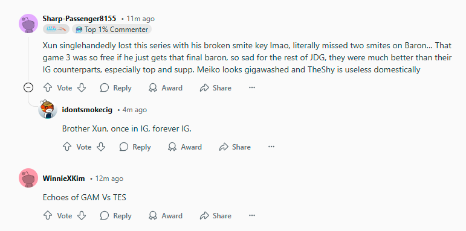466x231 pixels.
Task: Upvote idontsmokecig's reply
Action: (x=67, y=147)
